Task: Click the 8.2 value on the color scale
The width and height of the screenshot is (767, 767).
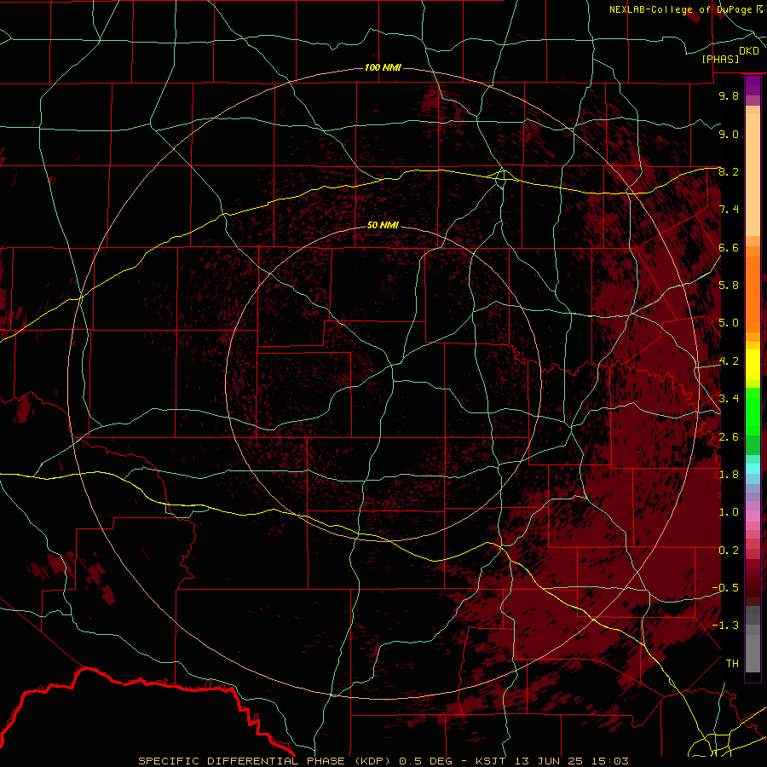Action: (729, 171)
